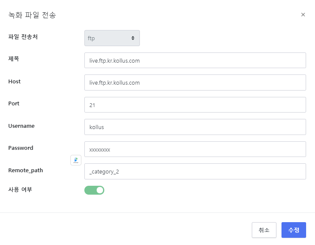Click the 사용 여부 label
This screenshot has width=315, height=245.
tap(20, 190)
